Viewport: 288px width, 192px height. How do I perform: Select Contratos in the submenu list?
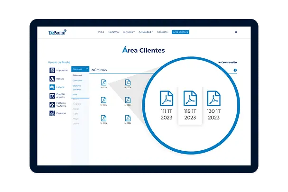click(77, 80)
